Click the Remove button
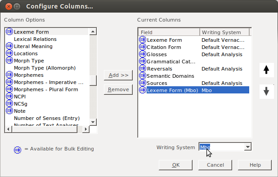This screenshot has width=278, height=177. point(118,89)
